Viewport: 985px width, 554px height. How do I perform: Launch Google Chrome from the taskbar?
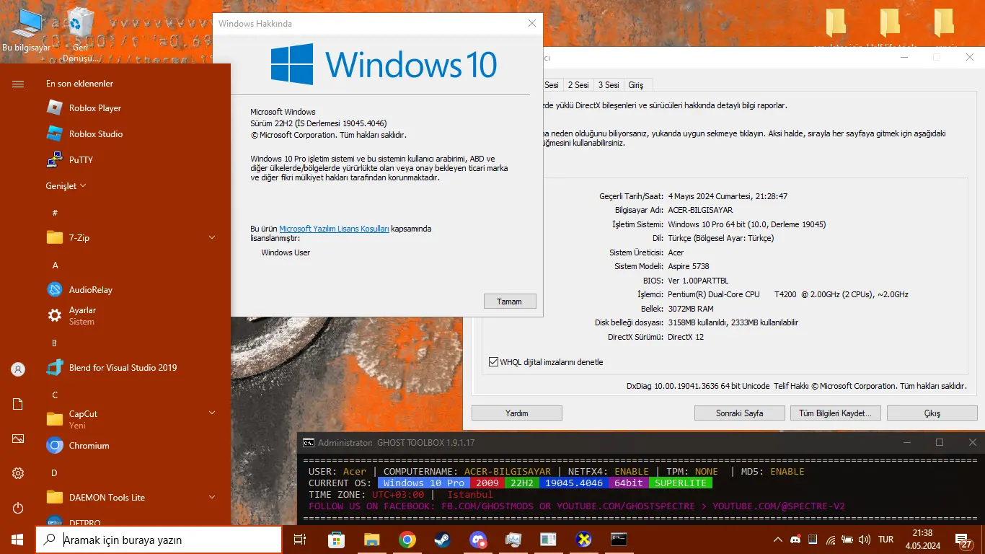point(407,540)
